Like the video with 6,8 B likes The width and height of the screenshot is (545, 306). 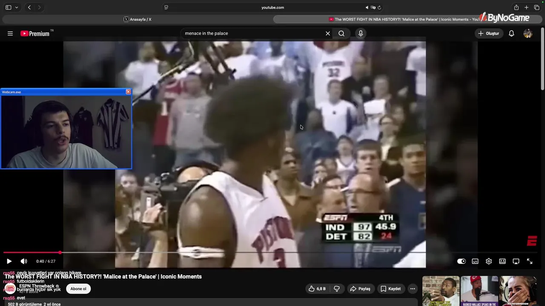point(317,289)
